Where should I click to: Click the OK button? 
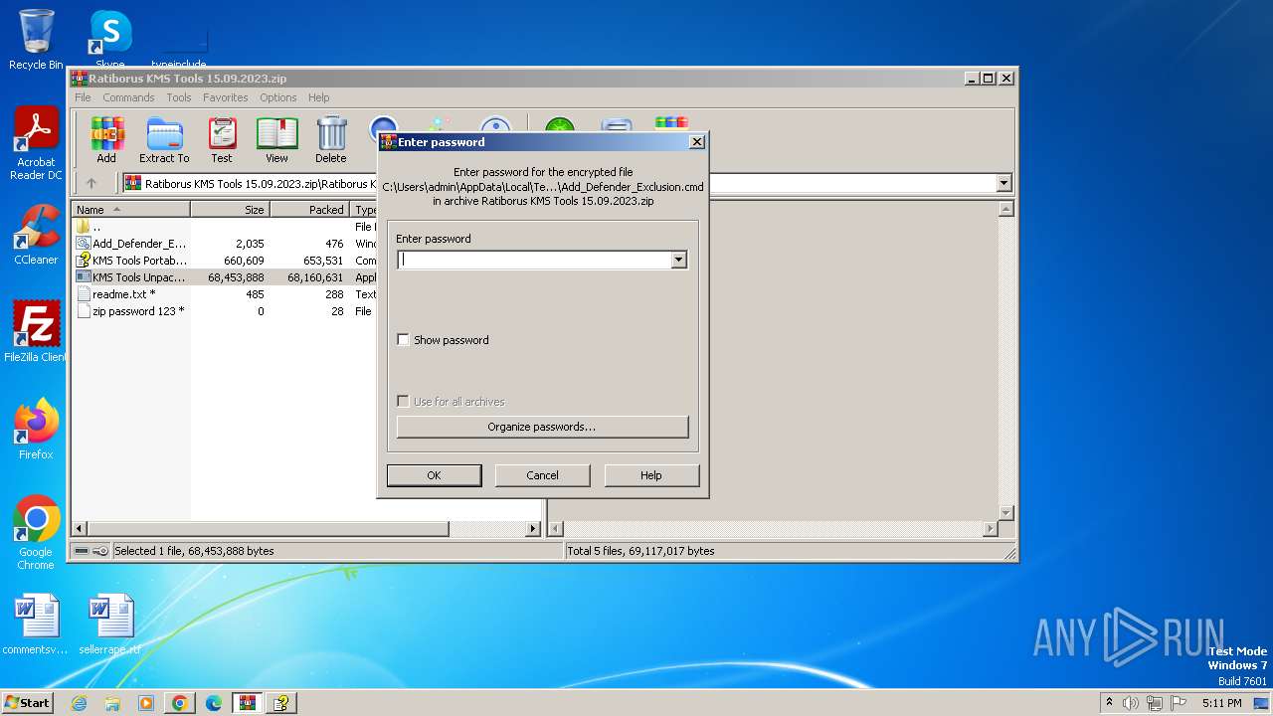(434, 475)
